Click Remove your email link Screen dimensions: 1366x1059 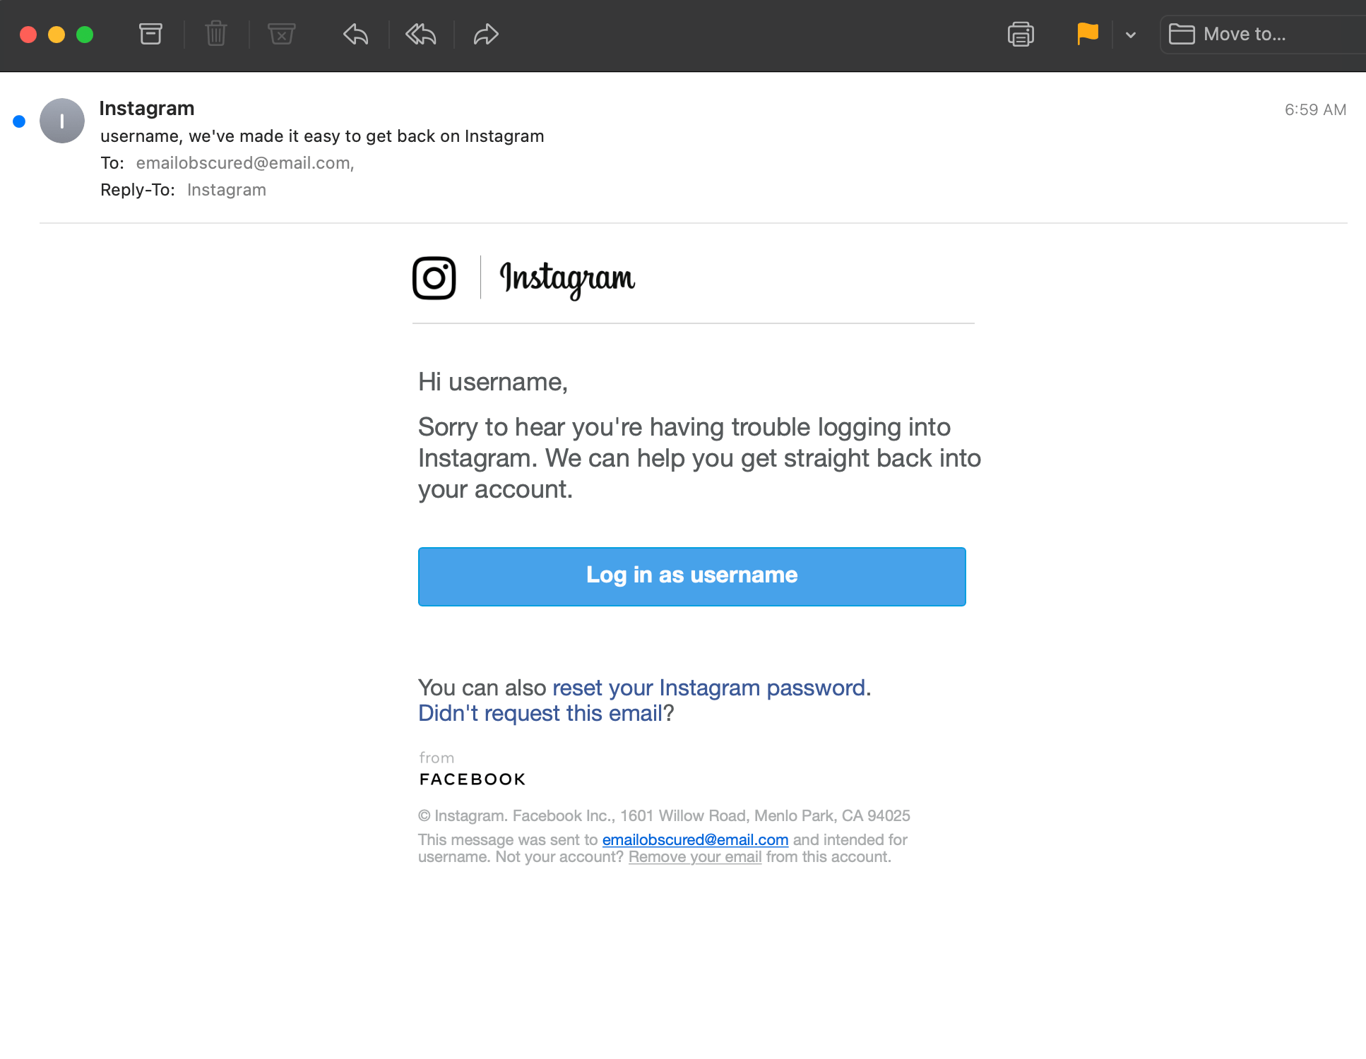click(x=695, y=857)
